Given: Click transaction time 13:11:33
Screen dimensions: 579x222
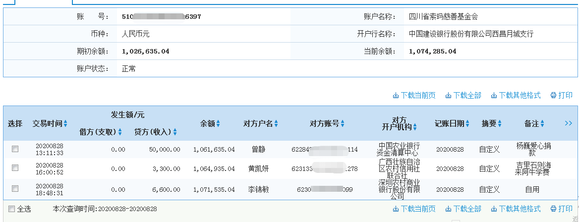Looking at the screenshot, I should 50,153.
